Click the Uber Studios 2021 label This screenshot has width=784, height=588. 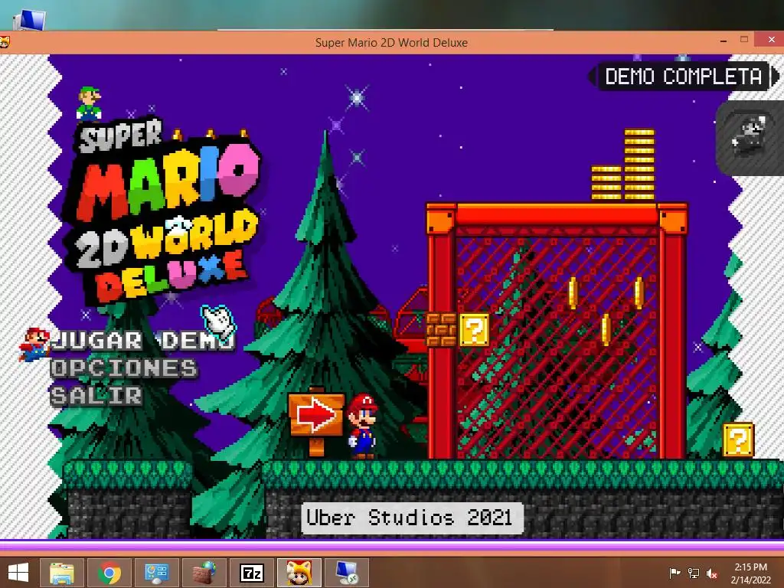pyautogui.click(x=411, y=518)
